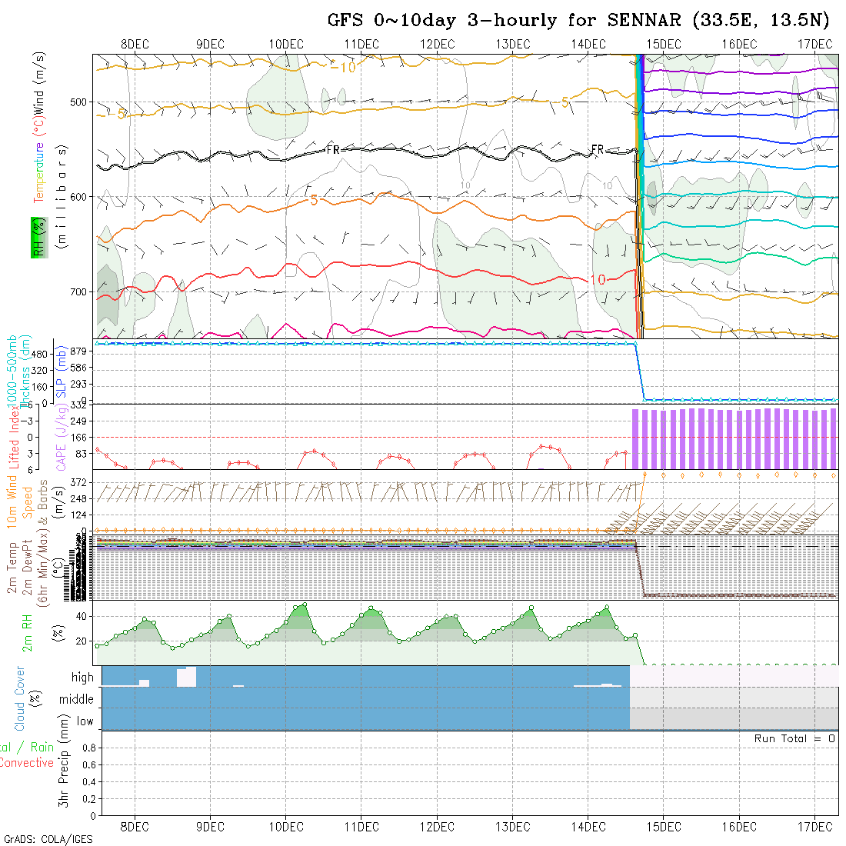Click the CAPE (J/kg) axis label
846x846 pixels.
(61, 435)
